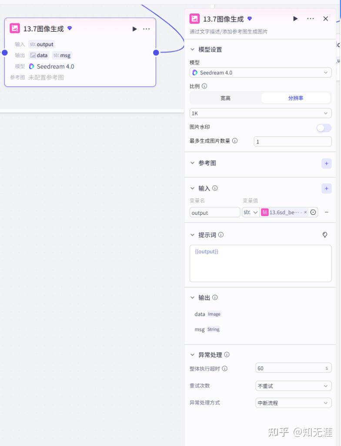Show info tooltip for 异常处理
This screenshot has height=446, width=341.
click(x=227, y=355)
